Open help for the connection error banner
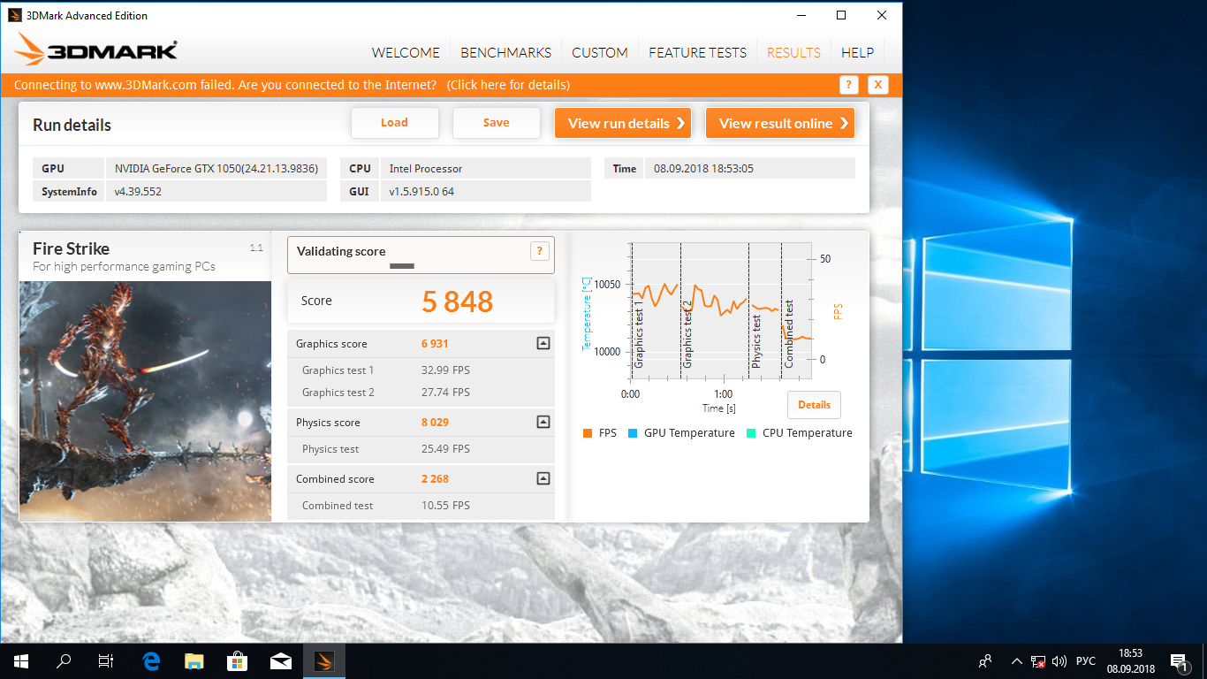 point(848,85)
